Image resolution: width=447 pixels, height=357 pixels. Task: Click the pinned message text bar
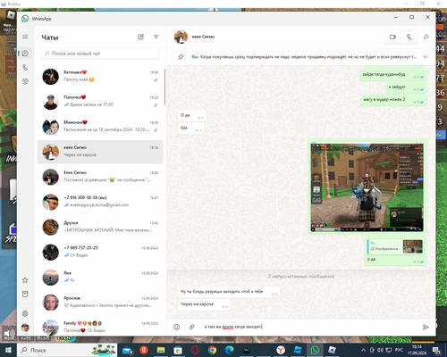point(304,56)
